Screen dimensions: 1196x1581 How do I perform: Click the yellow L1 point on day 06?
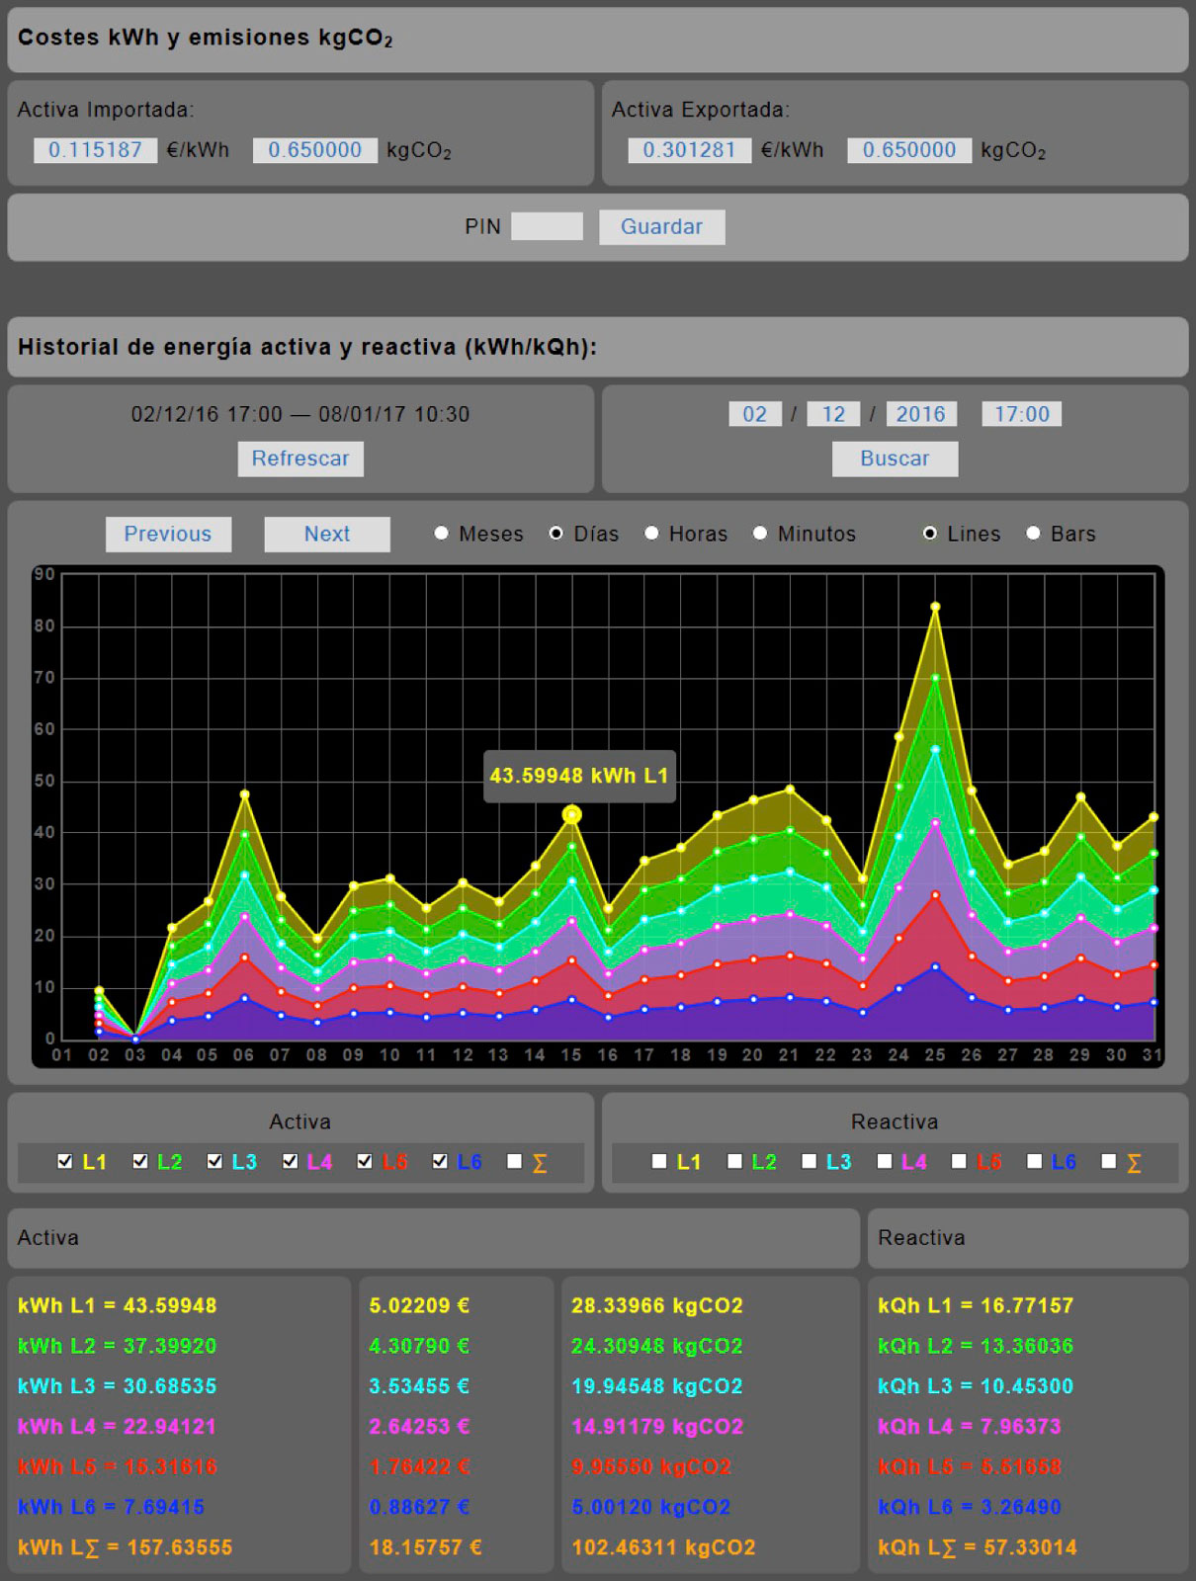[x=244, y=794]
